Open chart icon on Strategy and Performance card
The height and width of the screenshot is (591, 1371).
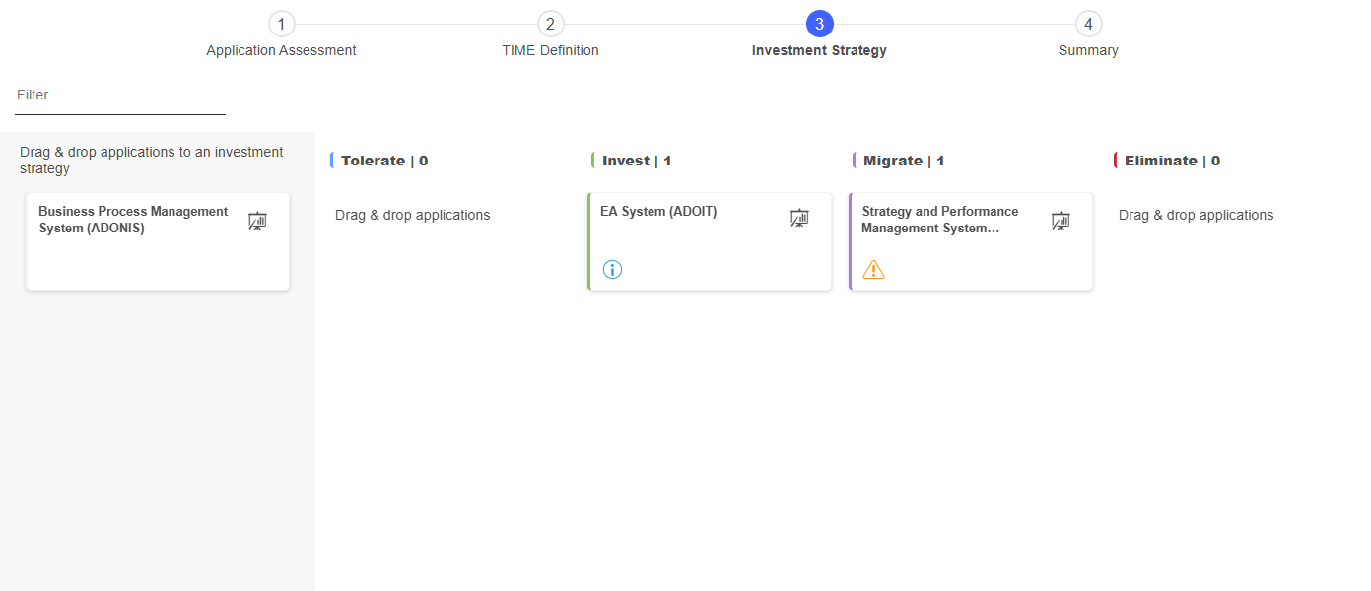click(x=1061, y=221)
